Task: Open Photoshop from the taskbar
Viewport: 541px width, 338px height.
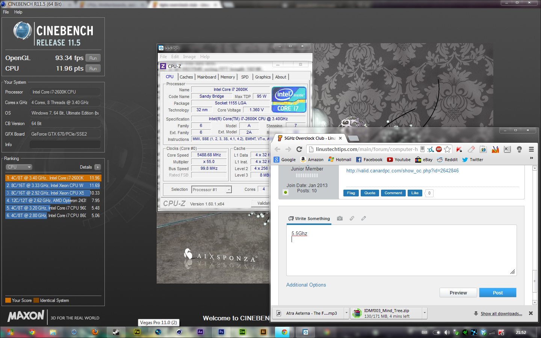Action: [221, 332]
